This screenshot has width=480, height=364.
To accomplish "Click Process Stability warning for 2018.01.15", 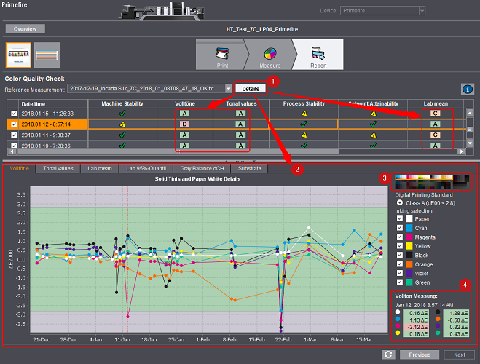I will [x=304, y=114].
